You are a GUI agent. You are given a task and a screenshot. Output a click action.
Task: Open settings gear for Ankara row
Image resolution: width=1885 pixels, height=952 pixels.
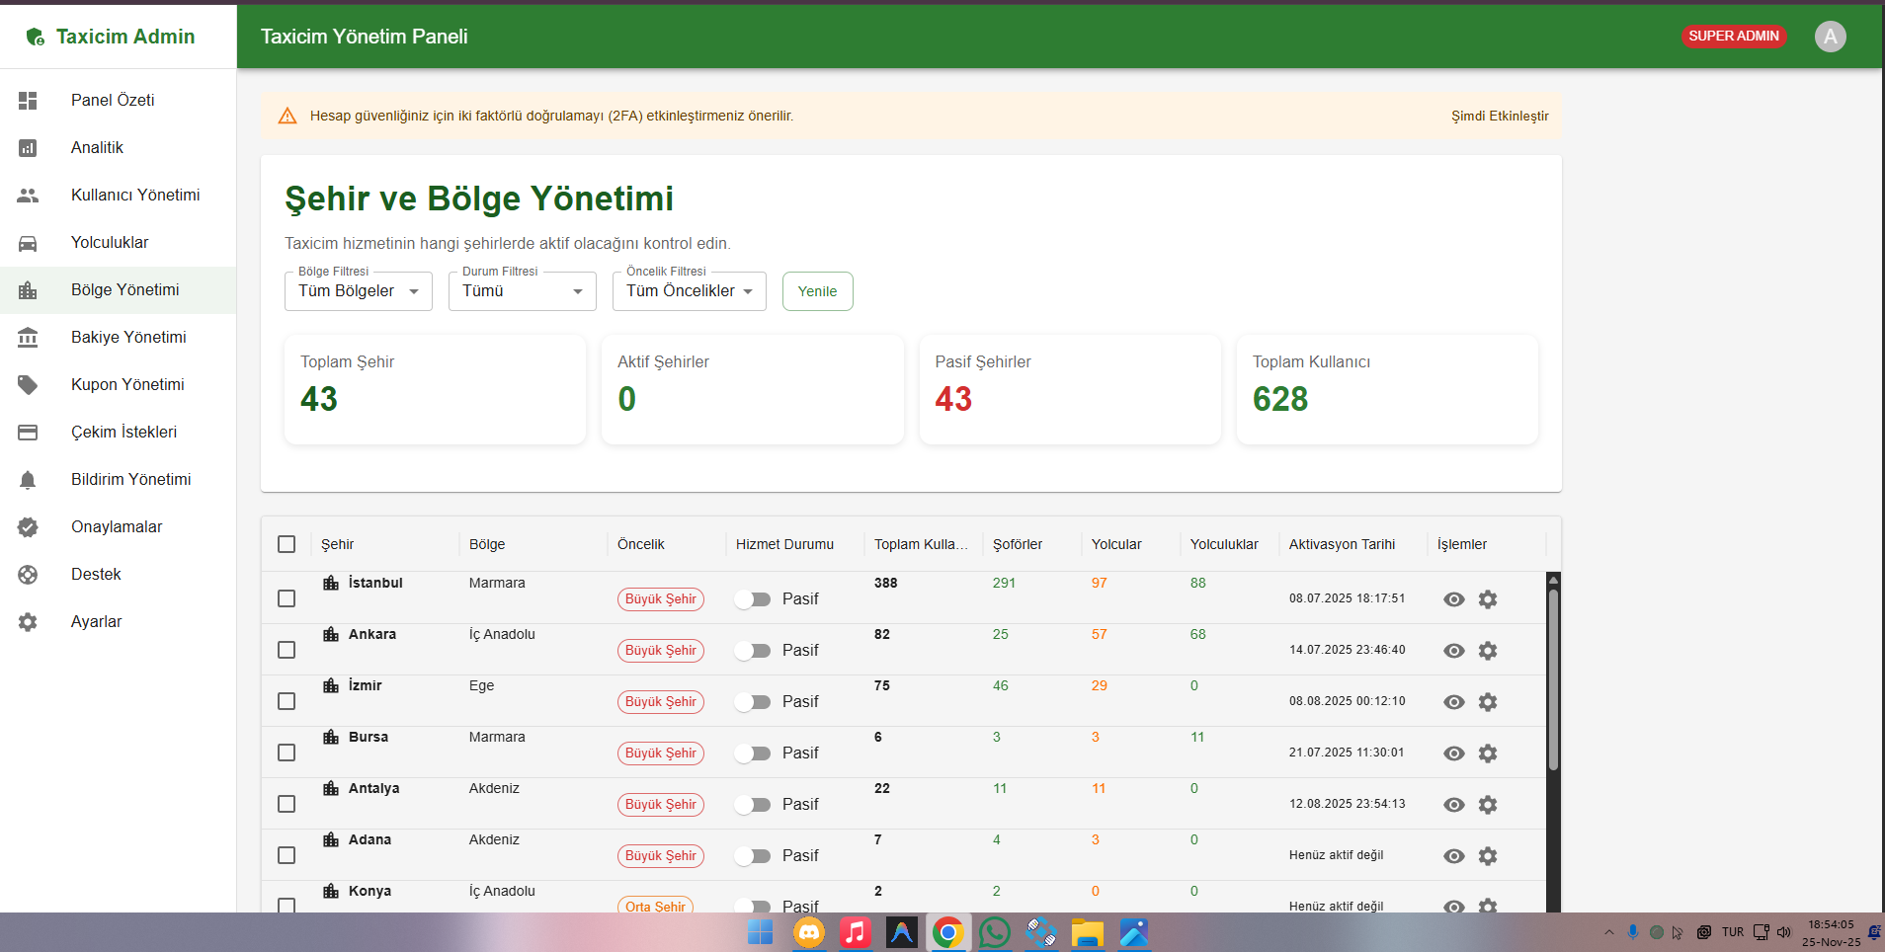(x=1488, y=651)
